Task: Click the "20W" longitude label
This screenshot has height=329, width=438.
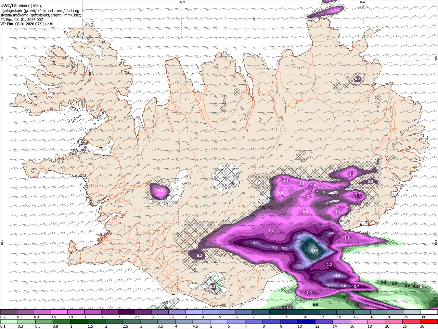Action: 182,2
